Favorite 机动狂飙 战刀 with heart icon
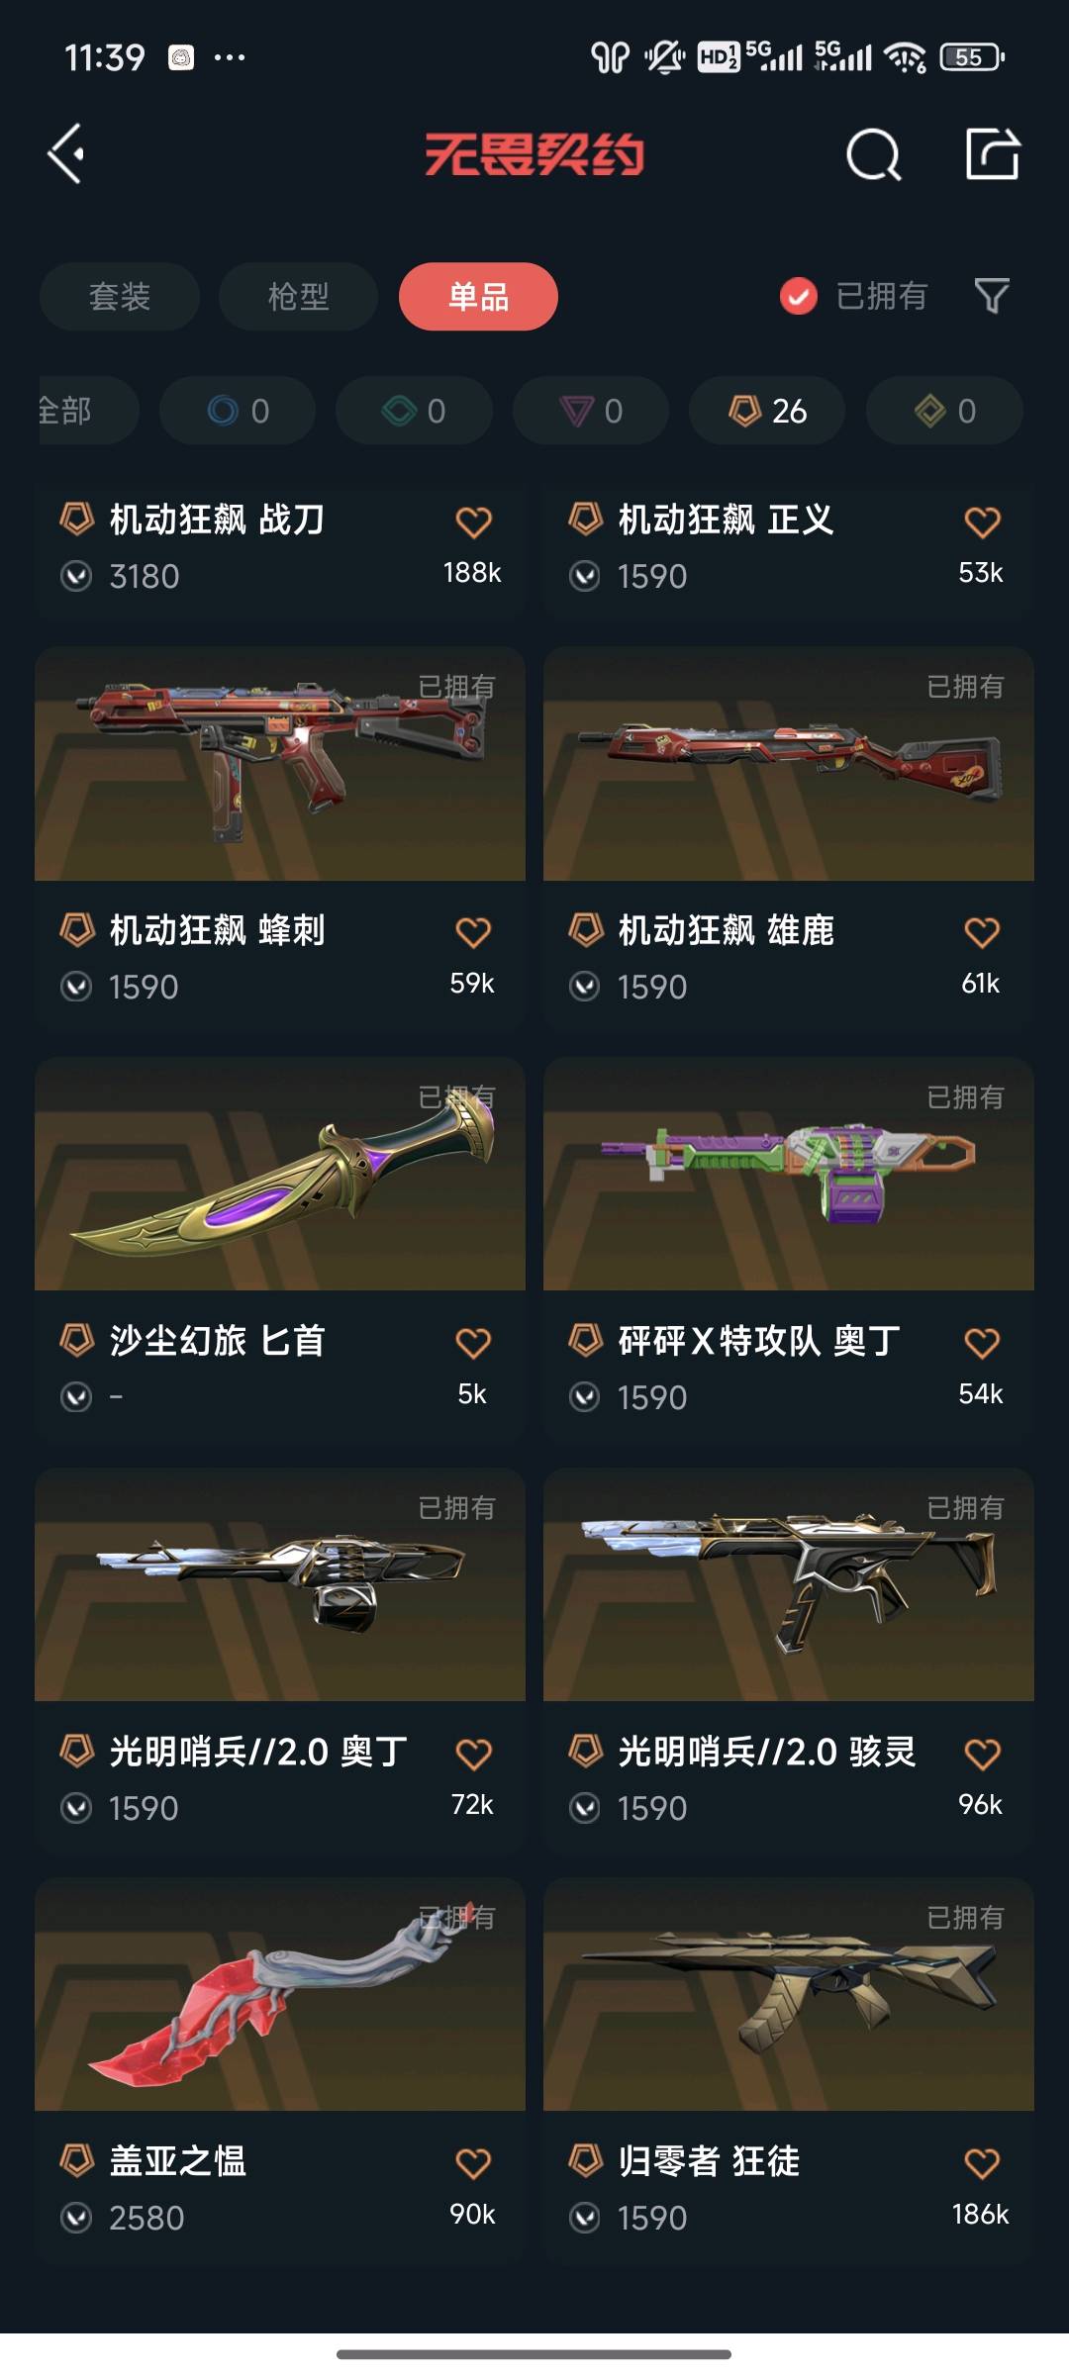Viewport: 1069px width, 2375px height. click(473, 522)
